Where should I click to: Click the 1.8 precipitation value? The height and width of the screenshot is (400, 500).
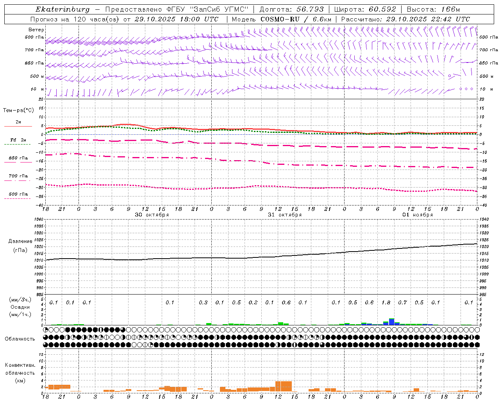386,302
